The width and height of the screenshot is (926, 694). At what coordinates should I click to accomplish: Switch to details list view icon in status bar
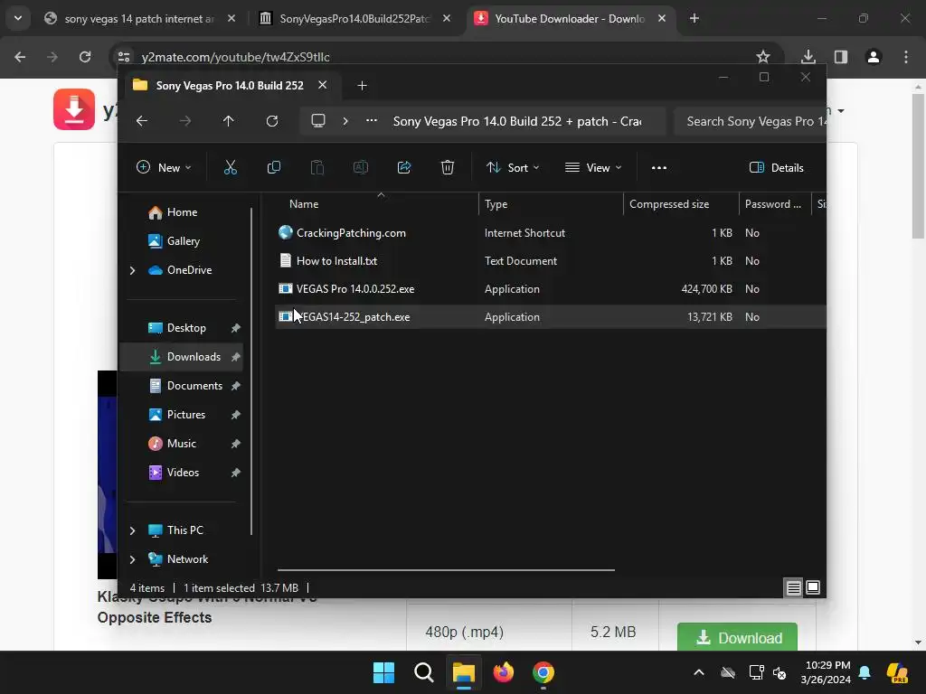(794, 587)
